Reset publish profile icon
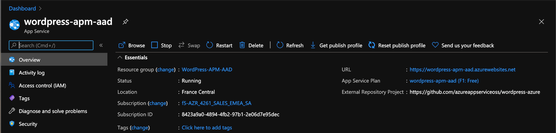The image size is (556, 133). click(x=372, y=45)
